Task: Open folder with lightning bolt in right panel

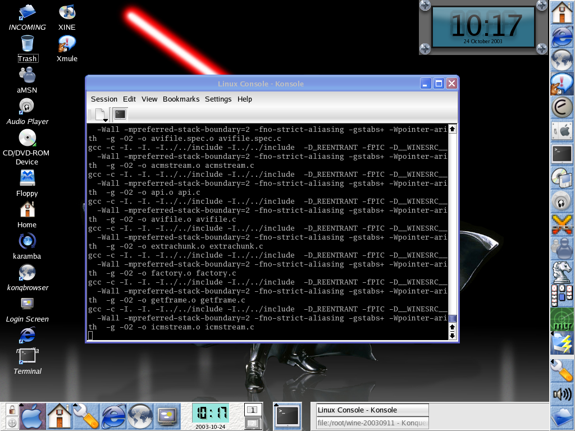Action: pyautogui.click(x=562, y=343)
